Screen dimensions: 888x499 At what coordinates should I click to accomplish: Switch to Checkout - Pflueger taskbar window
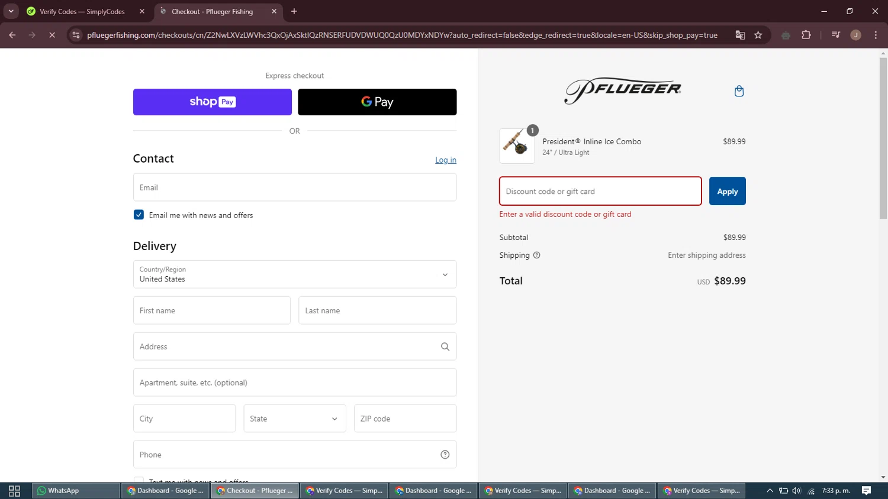[x=255, y=491]
